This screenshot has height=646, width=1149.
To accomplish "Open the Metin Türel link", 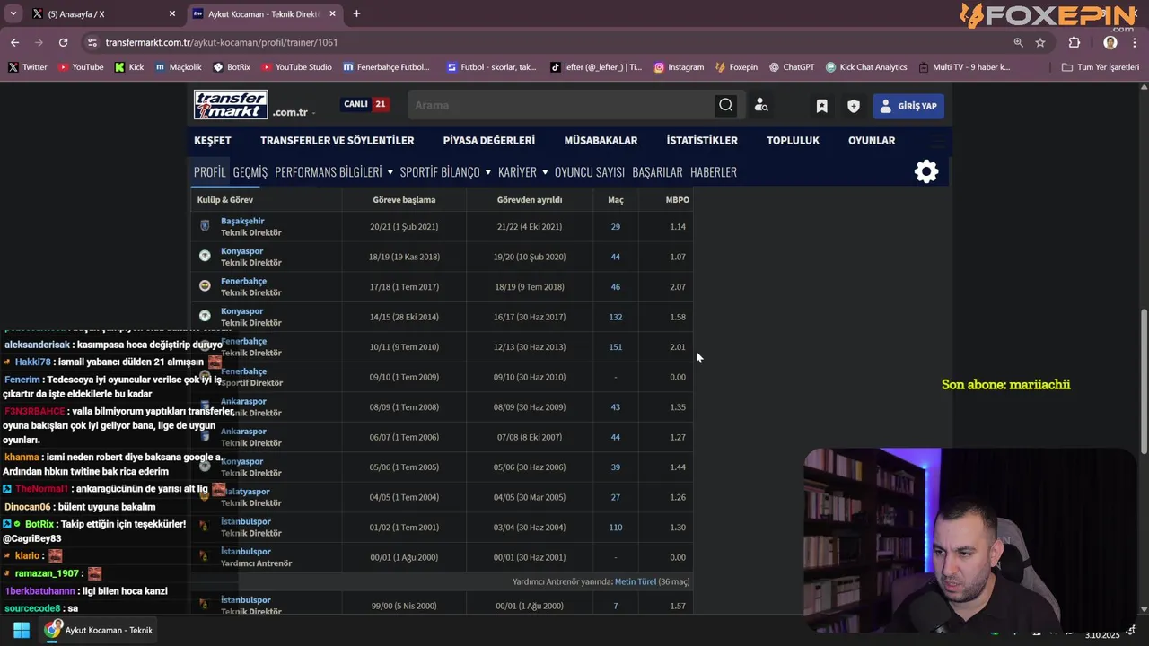I will (636, 581).
